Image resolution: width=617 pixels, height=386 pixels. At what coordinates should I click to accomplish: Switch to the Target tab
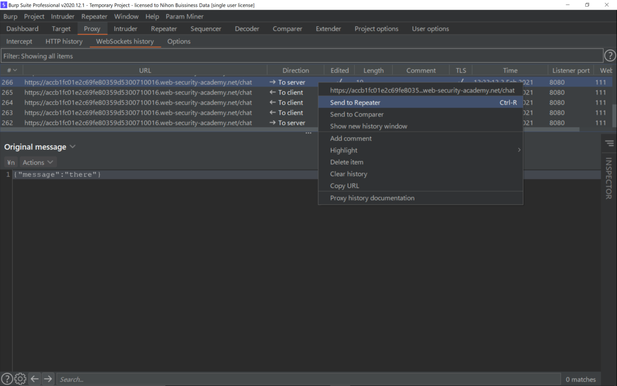click(x=61, y=29)
